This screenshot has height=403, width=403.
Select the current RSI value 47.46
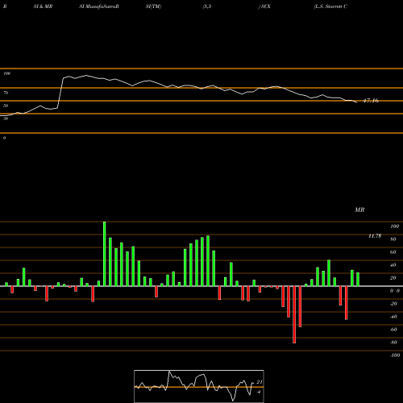tap(371, 101)
